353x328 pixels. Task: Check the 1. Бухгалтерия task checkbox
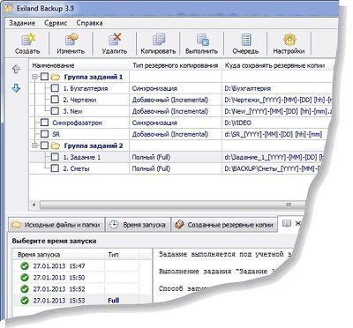point(55,88)
